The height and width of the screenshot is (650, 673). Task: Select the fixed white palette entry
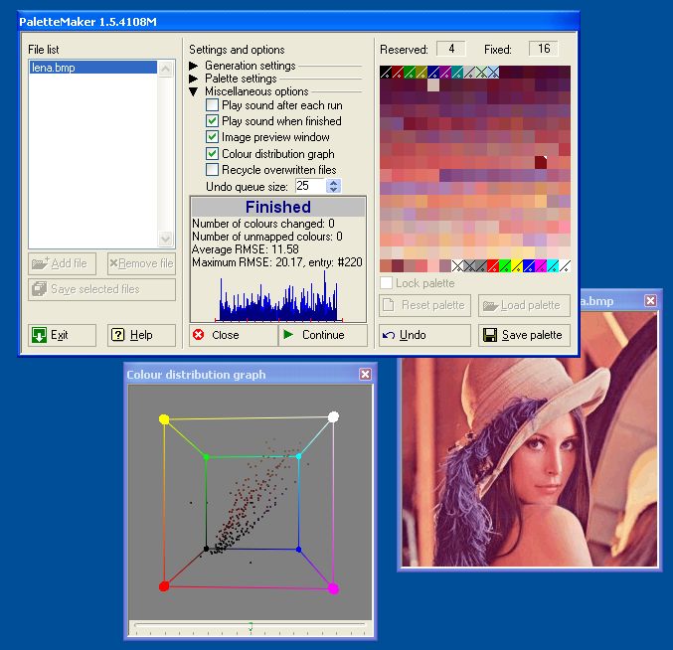pyautogui.click(x=565, y=266)
